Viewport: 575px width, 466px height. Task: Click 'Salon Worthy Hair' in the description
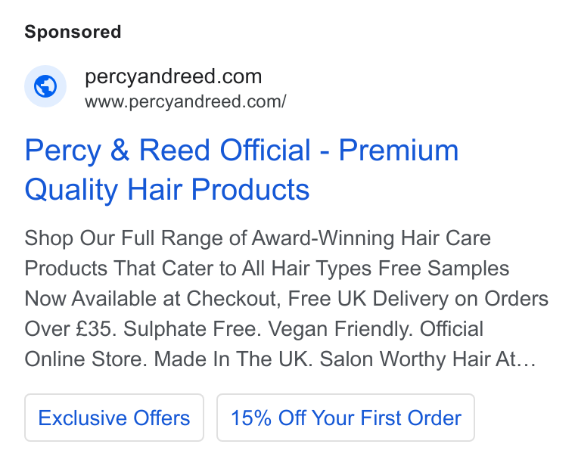[x=405, y=359]
